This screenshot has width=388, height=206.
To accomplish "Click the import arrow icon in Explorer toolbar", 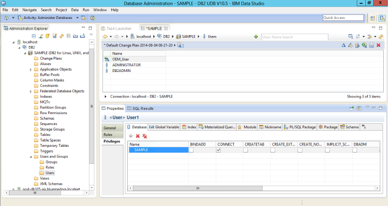I will [76, 36].
